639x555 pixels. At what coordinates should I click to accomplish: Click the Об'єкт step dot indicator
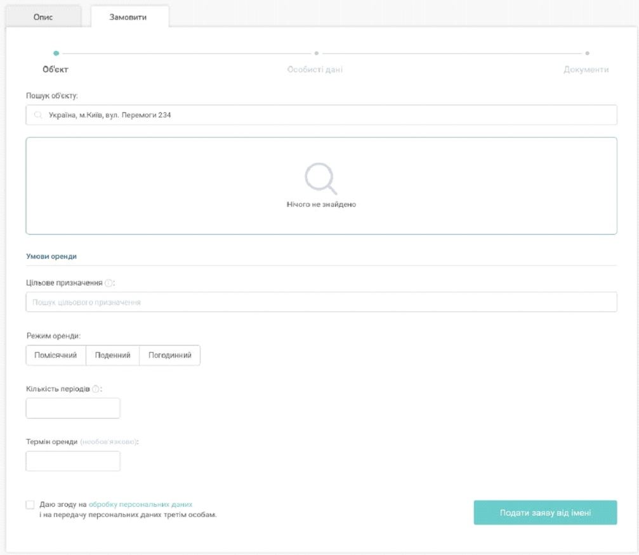[56, 53]
